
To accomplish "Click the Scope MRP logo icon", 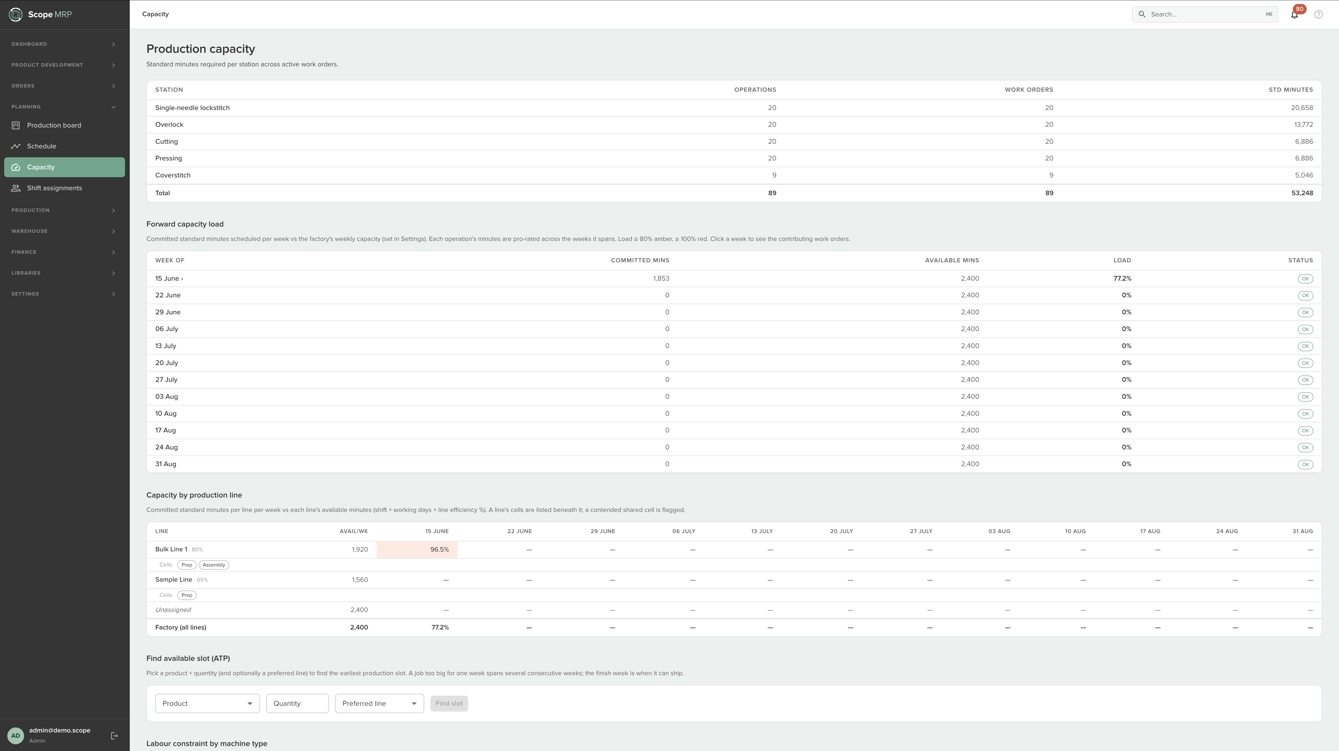I will pos(16,15).
